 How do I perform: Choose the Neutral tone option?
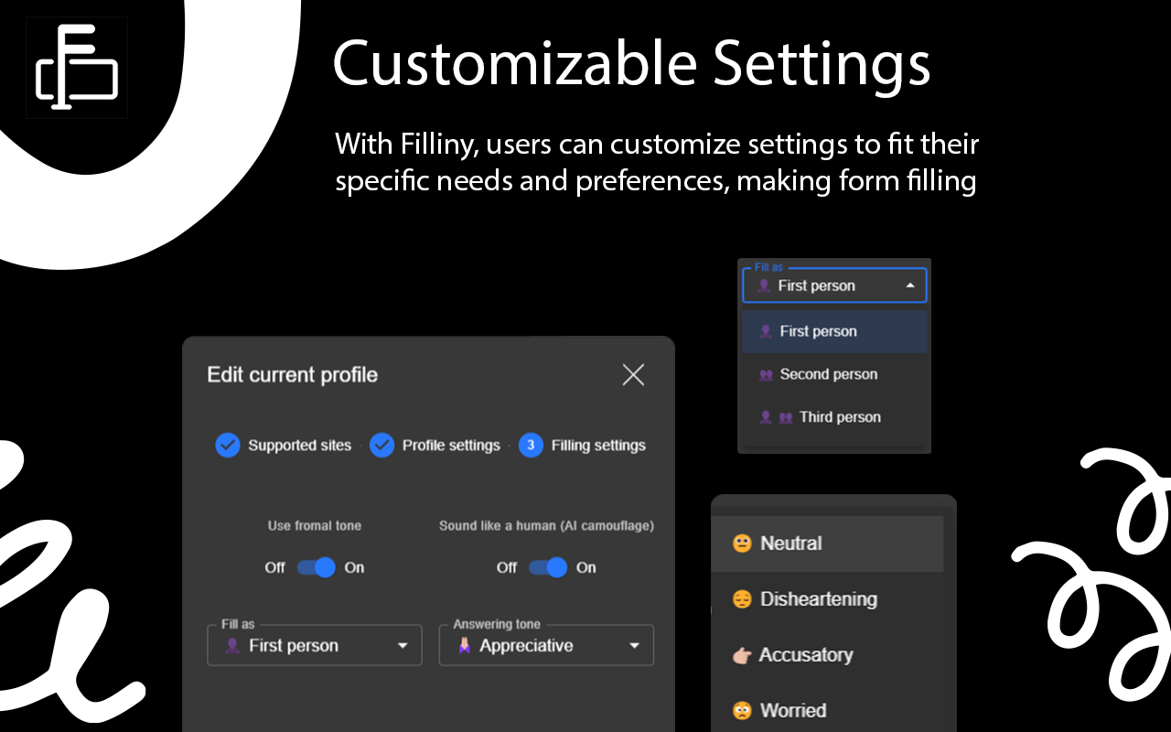point(827,544)
